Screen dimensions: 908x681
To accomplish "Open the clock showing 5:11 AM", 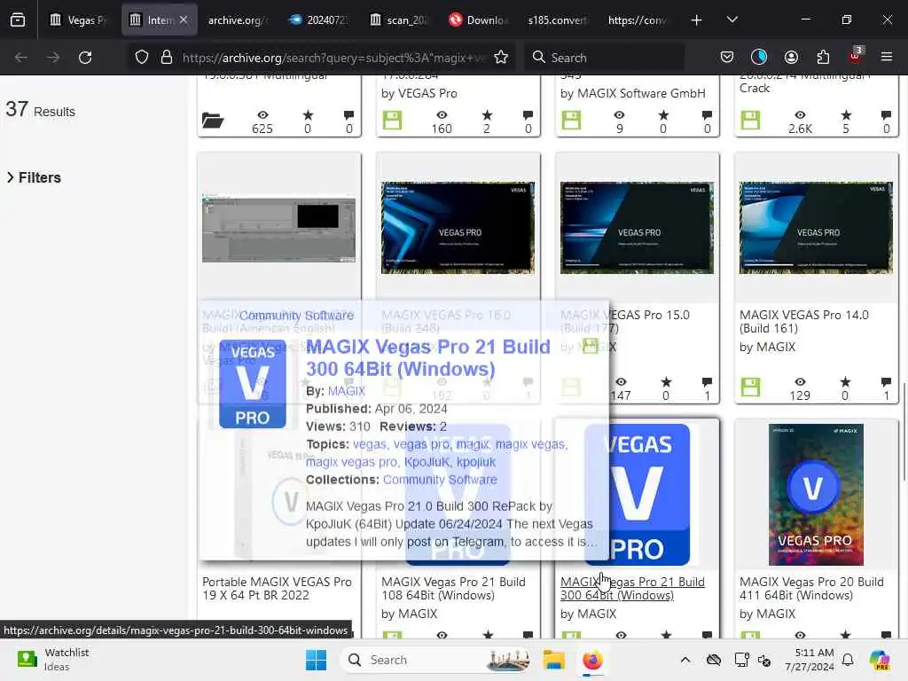I will coord(810,660).
